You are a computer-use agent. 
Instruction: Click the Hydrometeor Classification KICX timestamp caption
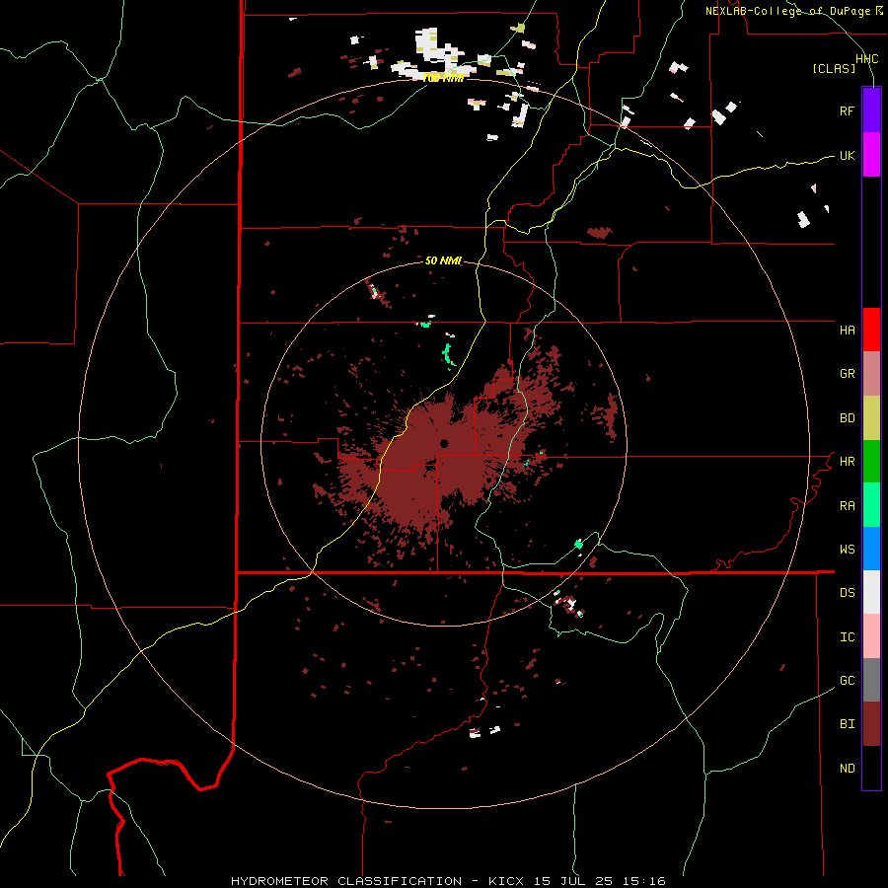point(448,881)
